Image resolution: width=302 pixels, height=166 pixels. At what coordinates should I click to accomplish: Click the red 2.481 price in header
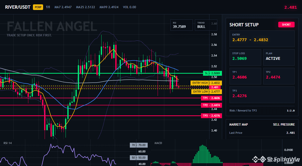(x=291, y=7)
